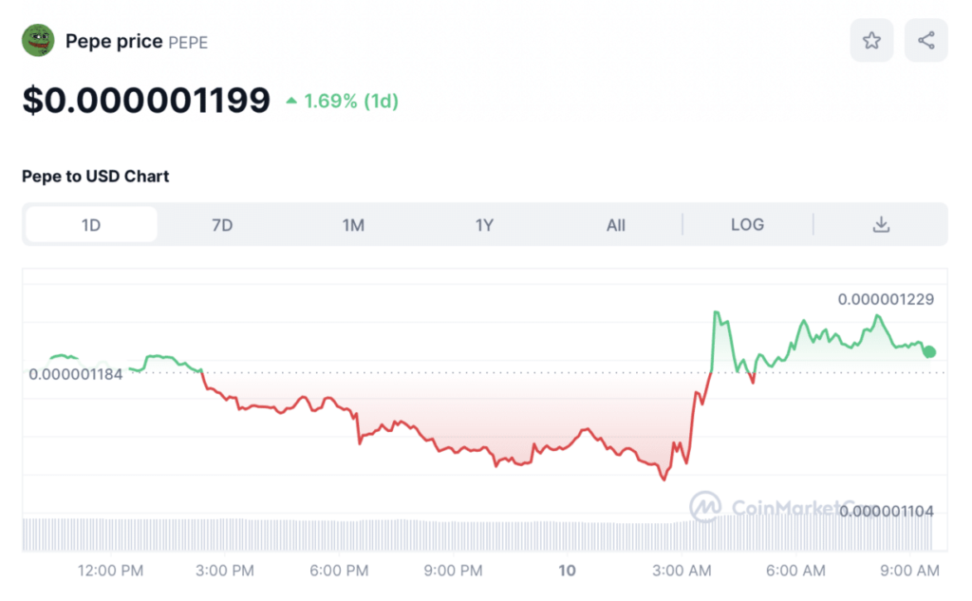The image size is (972, 601).
Task: View All-time price chart
Action: click(615, 225)
